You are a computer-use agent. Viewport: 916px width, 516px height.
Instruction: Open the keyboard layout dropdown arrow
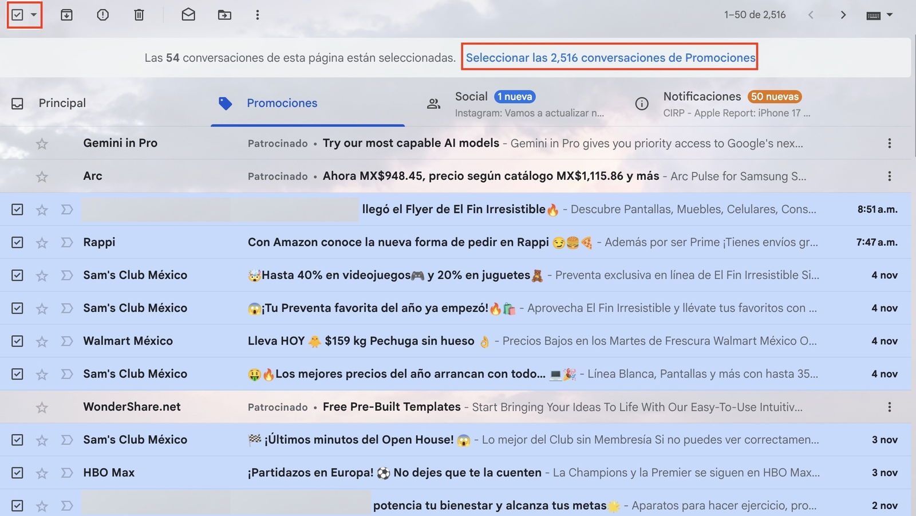[890, 15]
